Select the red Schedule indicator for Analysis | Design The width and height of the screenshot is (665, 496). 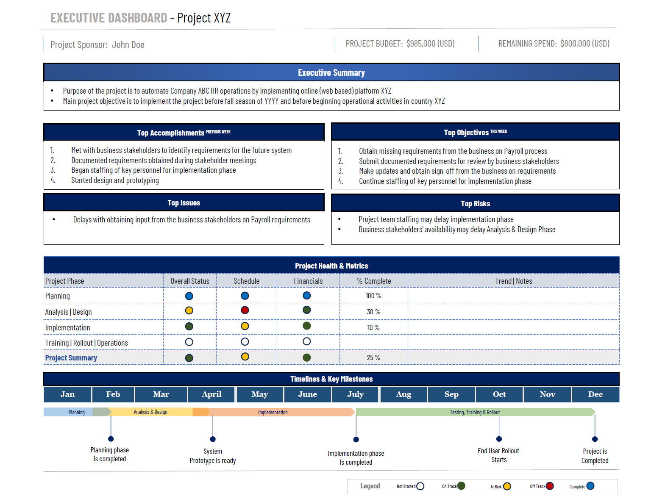point(245,310)
